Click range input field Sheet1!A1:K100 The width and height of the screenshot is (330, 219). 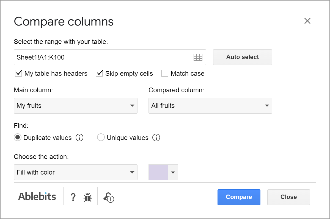(x=110, y=57)
